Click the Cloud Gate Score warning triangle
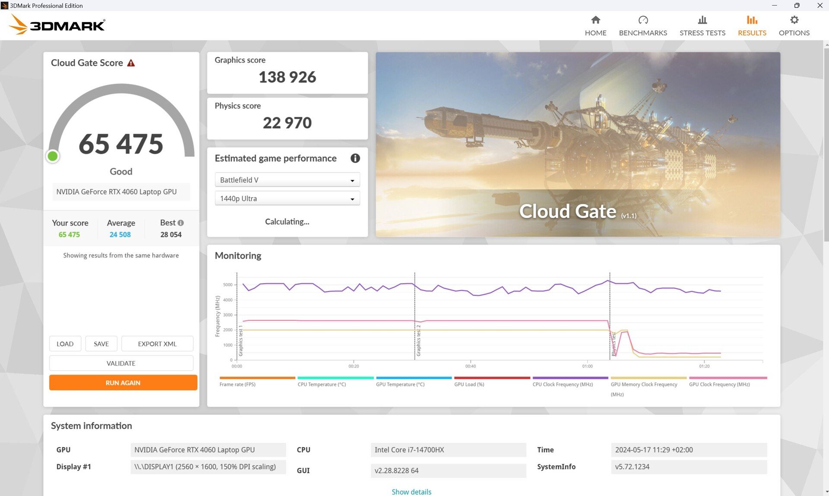This screenshot has height=496, width=829. click(131, 63)
